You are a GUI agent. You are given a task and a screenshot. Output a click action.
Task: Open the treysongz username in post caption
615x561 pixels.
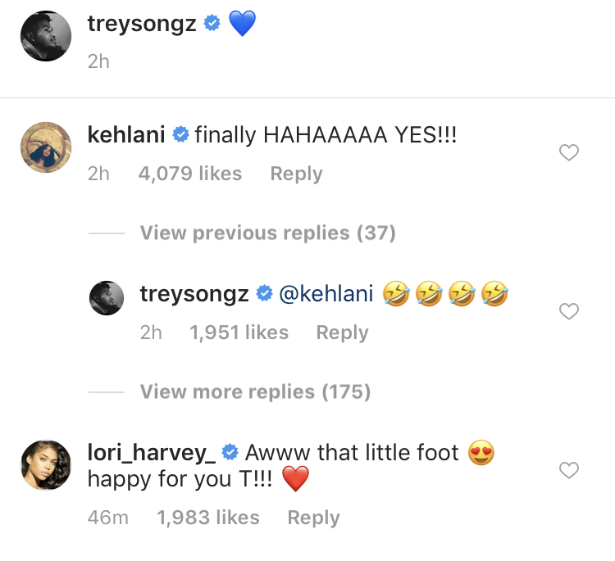(x=142, y=24)
